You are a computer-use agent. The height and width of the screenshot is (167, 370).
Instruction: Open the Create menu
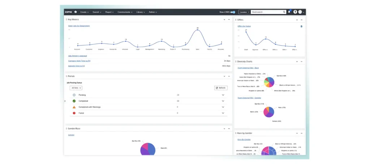[x=85, y=12]
